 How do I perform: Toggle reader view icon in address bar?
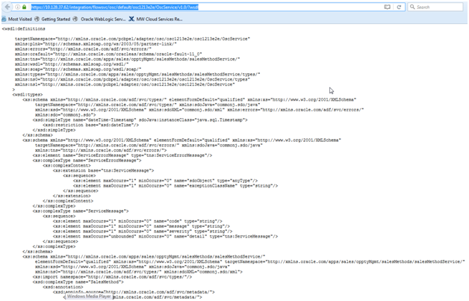tap(388, 7)
